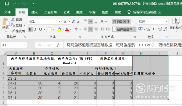Open the 对齐方式 dialog launcher
The image size is (182, 106).
click(x=135, y=37)
